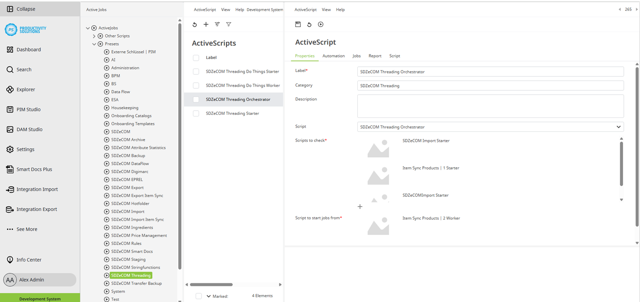Switch to the Automation tab
This screenshot has width=640, height=302.
coord(334,56)
